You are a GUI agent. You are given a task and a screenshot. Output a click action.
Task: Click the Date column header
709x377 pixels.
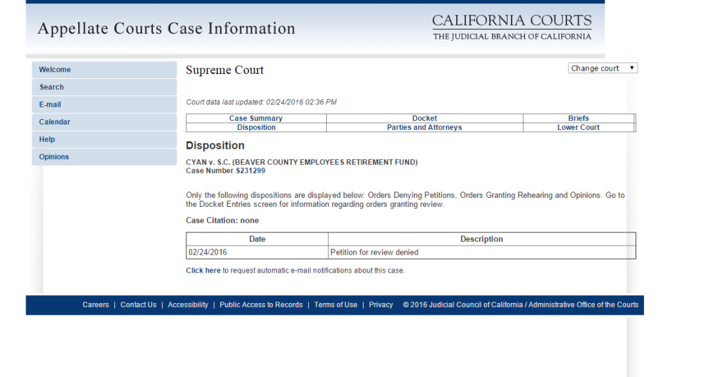click(x=258, y=239)
